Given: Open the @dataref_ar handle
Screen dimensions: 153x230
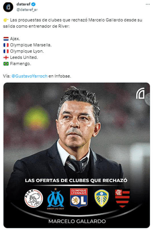Looking at the screenshot, I should [x=27, y=10].
